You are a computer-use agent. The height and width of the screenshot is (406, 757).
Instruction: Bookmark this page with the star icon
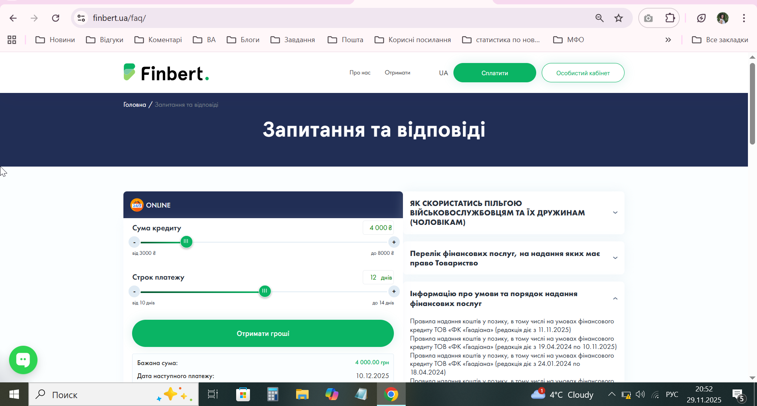pyautogui.click(x=619, y=18)
